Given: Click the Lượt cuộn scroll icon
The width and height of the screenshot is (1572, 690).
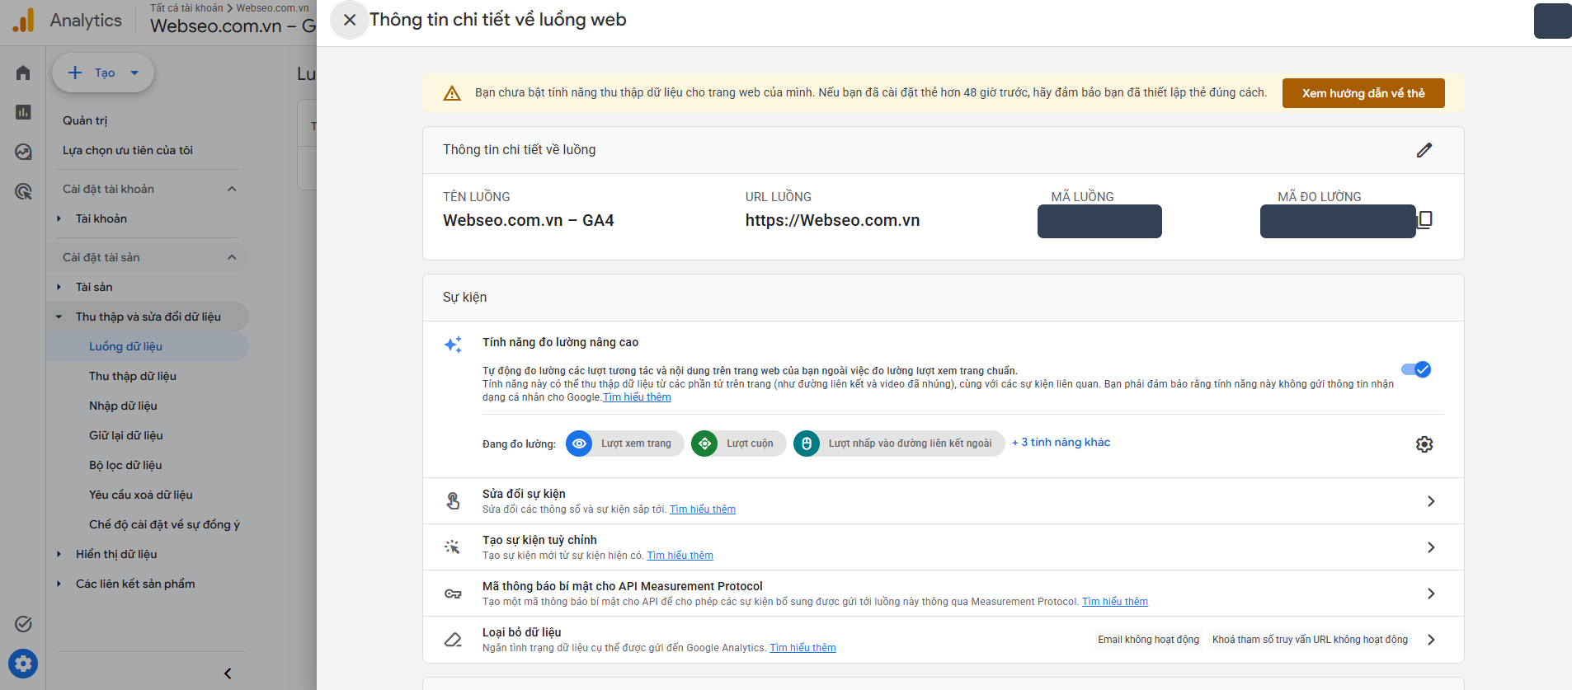Looking at the screenshot, I should [x=704, y=444].
